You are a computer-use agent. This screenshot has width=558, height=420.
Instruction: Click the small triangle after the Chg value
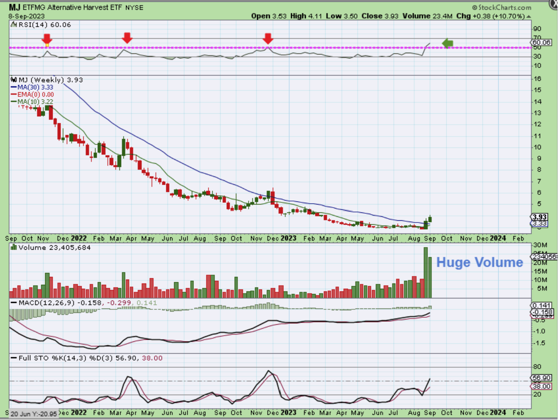(529, 17)
